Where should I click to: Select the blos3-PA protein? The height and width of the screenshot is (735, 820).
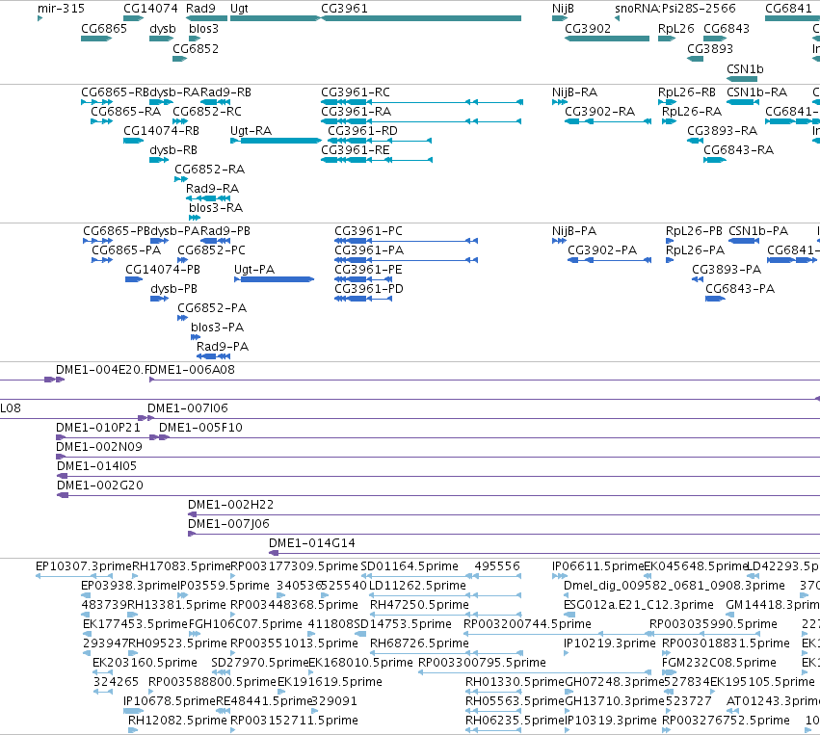coord(196,336)
